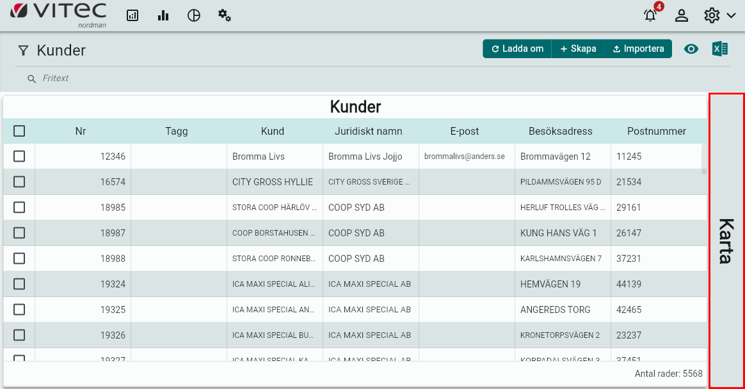Open the user profile icon
Viewport: 745px width, 389px height.
(682, 15)
